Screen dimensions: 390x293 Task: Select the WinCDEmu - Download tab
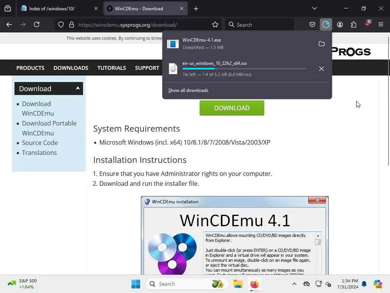coord(145,8)
